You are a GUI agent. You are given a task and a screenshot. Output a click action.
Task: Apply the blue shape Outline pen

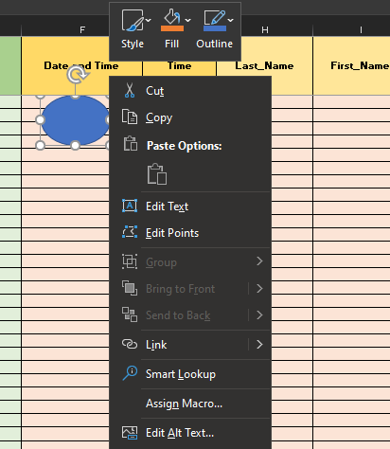click(x=215, y=21)
